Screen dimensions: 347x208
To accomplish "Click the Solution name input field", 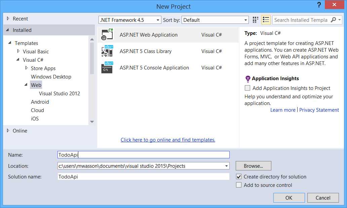I will [143, 176].
